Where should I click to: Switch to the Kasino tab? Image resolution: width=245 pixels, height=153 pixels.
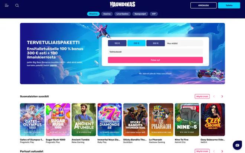(x=107, y=14)
